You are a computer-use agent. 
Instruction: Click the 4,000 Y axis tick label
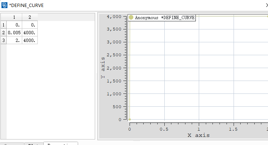tap(114, 17)
